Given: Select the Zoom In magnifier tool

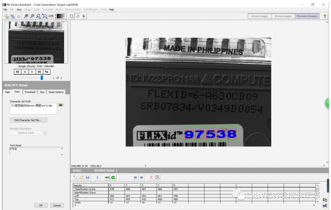Looking at the screenshot, I should (26, 16).
